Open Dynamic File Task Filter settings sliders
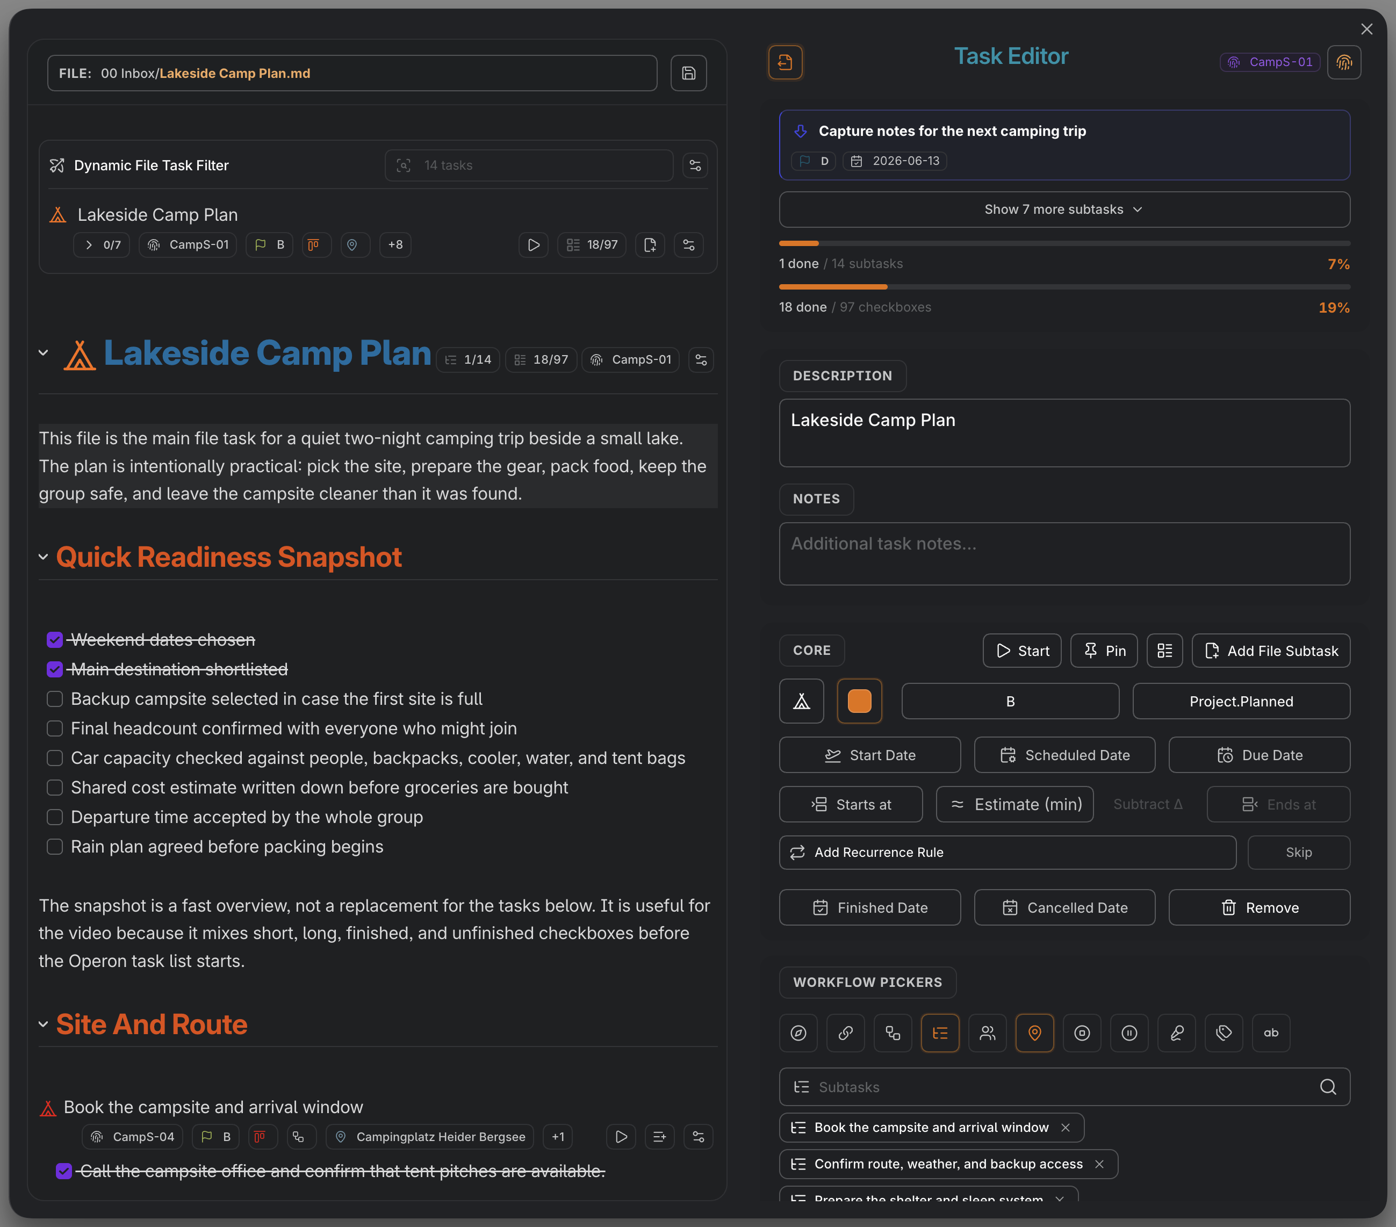Image resolution: width=1396 pixels, height=1227 pixels. tap(695, 165)
